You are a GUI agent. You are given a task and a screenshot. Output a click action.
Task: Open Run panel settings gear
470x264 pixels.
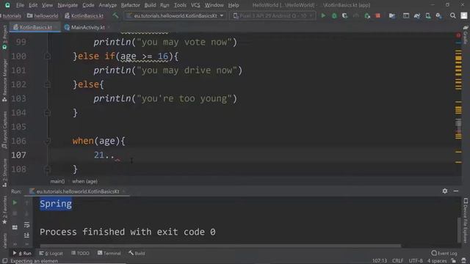click(x=445, y=191)
